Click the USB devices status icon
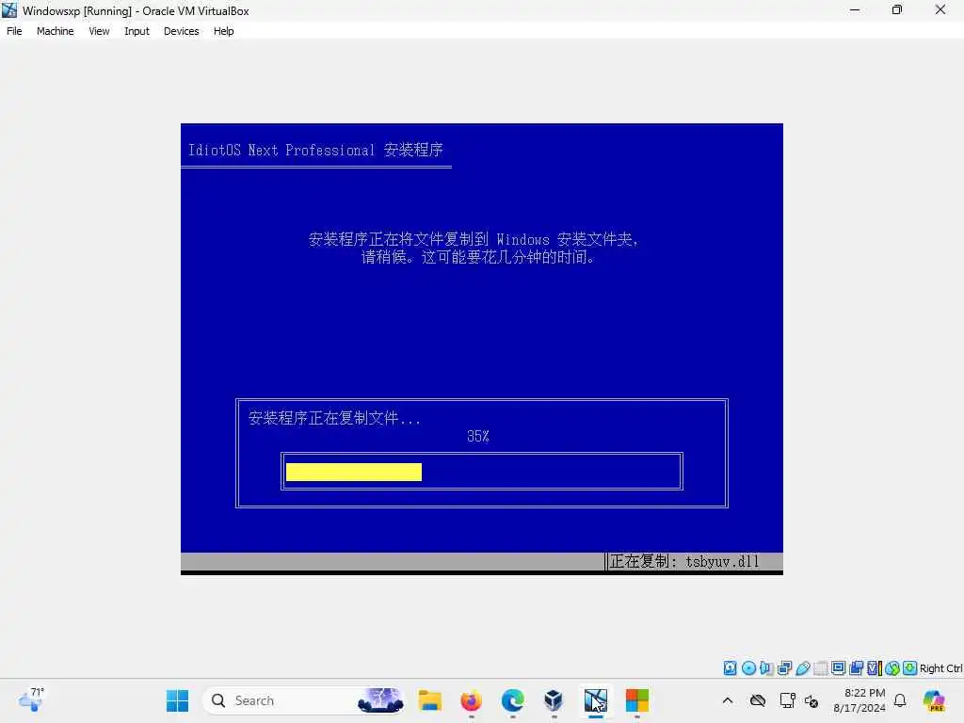Viewport: 964px width, 723px height. (x=802, y=667)
